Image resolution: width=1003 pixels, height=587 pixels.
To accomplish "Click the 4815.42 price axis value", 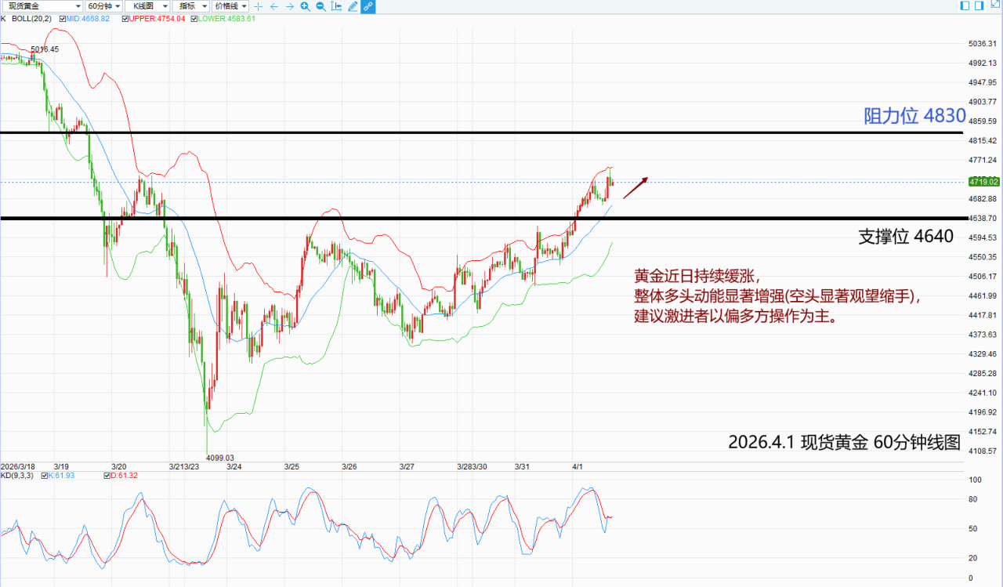I will pyautogui.click(x=982, y=140).
